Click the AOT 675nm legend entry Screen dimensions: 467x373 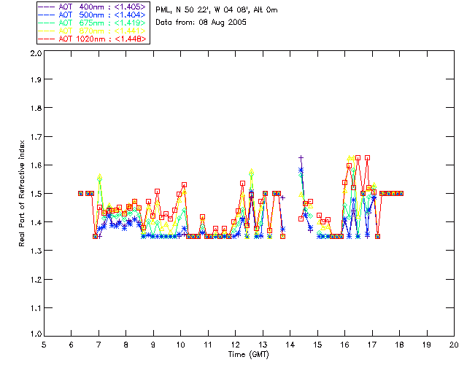coord(93,23)
